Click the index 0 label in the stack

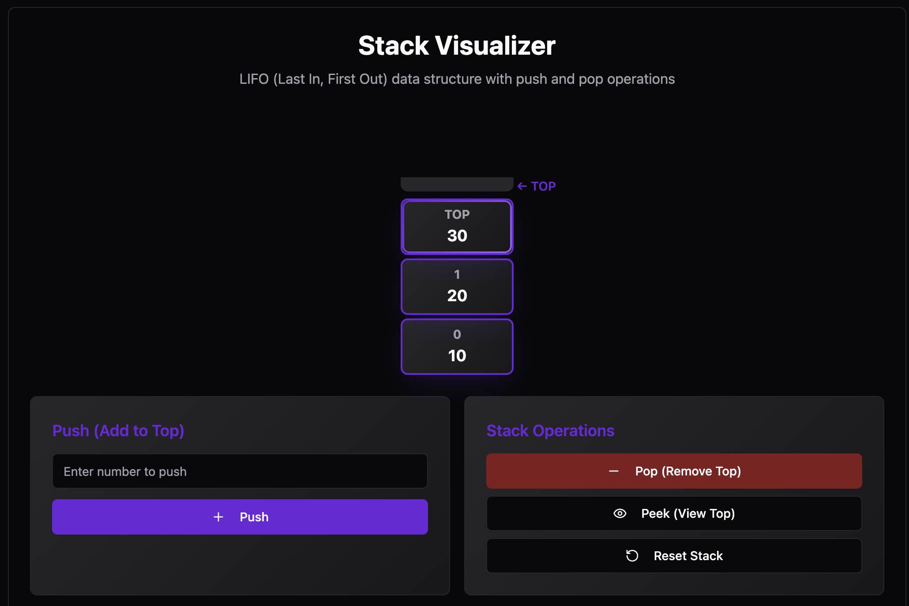457,334
